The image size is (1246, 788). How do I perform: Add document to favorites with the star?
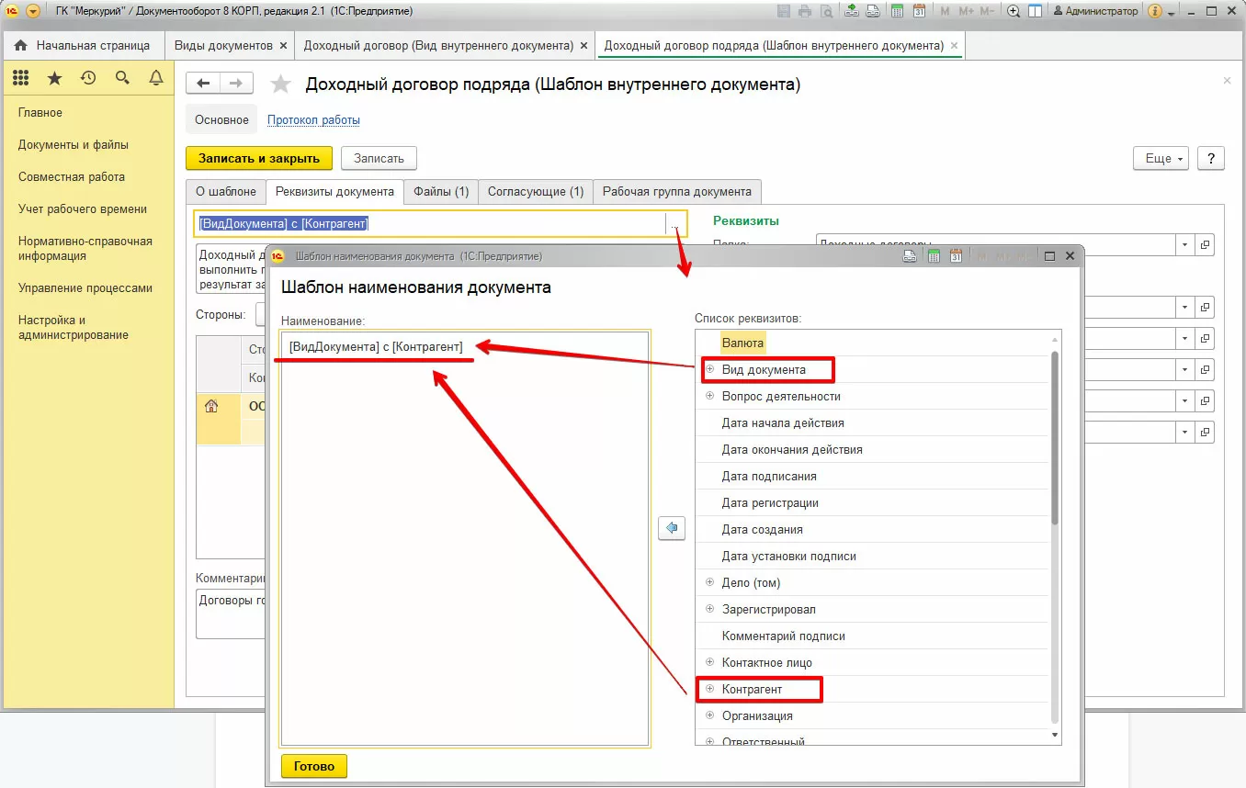[280, 84]
